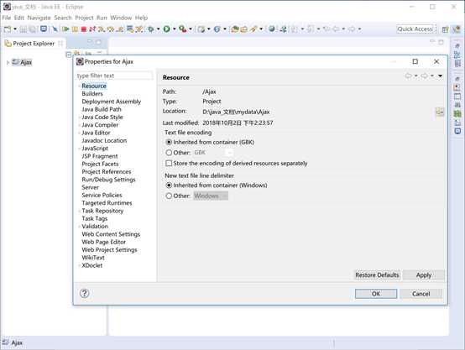
Task: Click the Run External Tools icon
Action: (x=183, y=29)
